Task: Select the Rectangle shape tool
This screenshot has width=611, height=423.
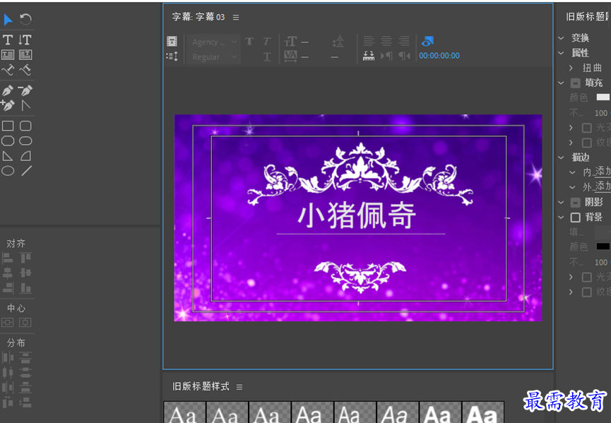Action: 8,126
